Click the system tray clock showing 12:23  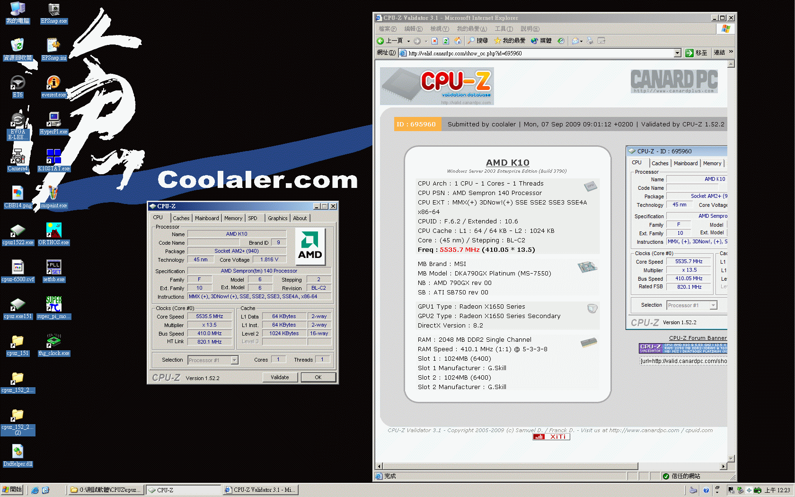[x=777, y=490]
